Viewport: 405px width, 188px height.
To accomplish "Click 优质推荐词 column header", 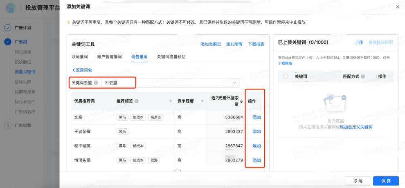I will (84, 101).
